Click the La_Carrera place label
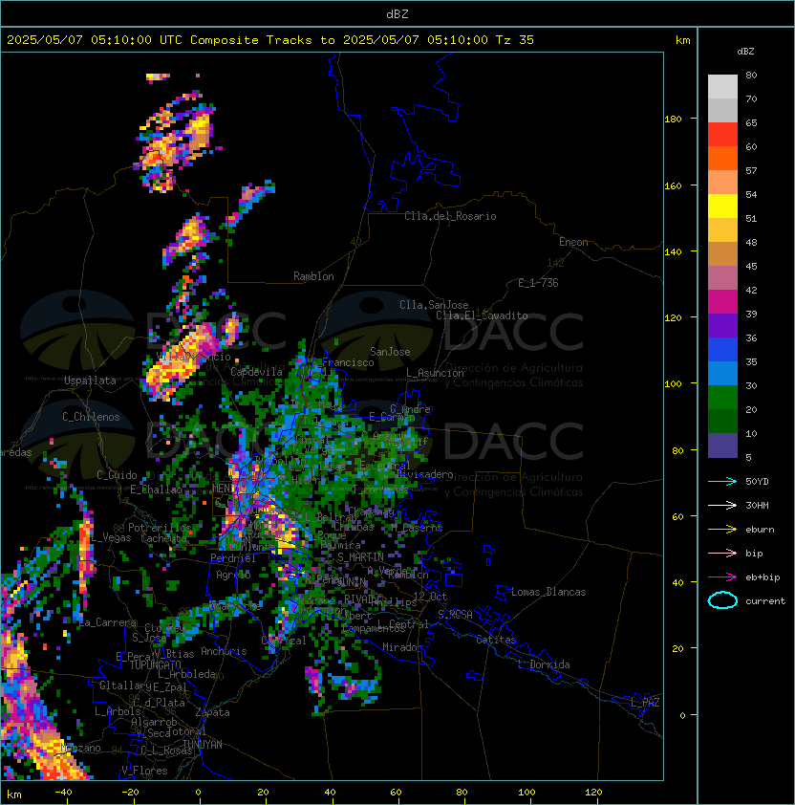 (108, 622)
